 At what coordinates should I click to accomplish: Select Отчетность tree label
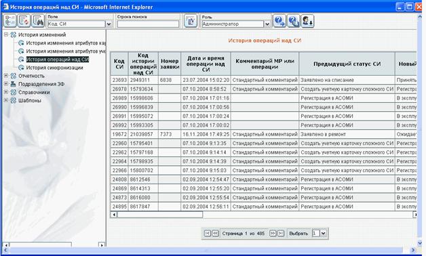[31, 76]
